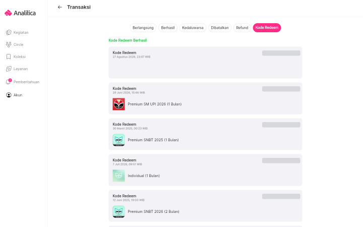Click the date 29 Juni, 15:46 WIB
Viewport: 363px width, 227px height.
[x=129, y=93]
